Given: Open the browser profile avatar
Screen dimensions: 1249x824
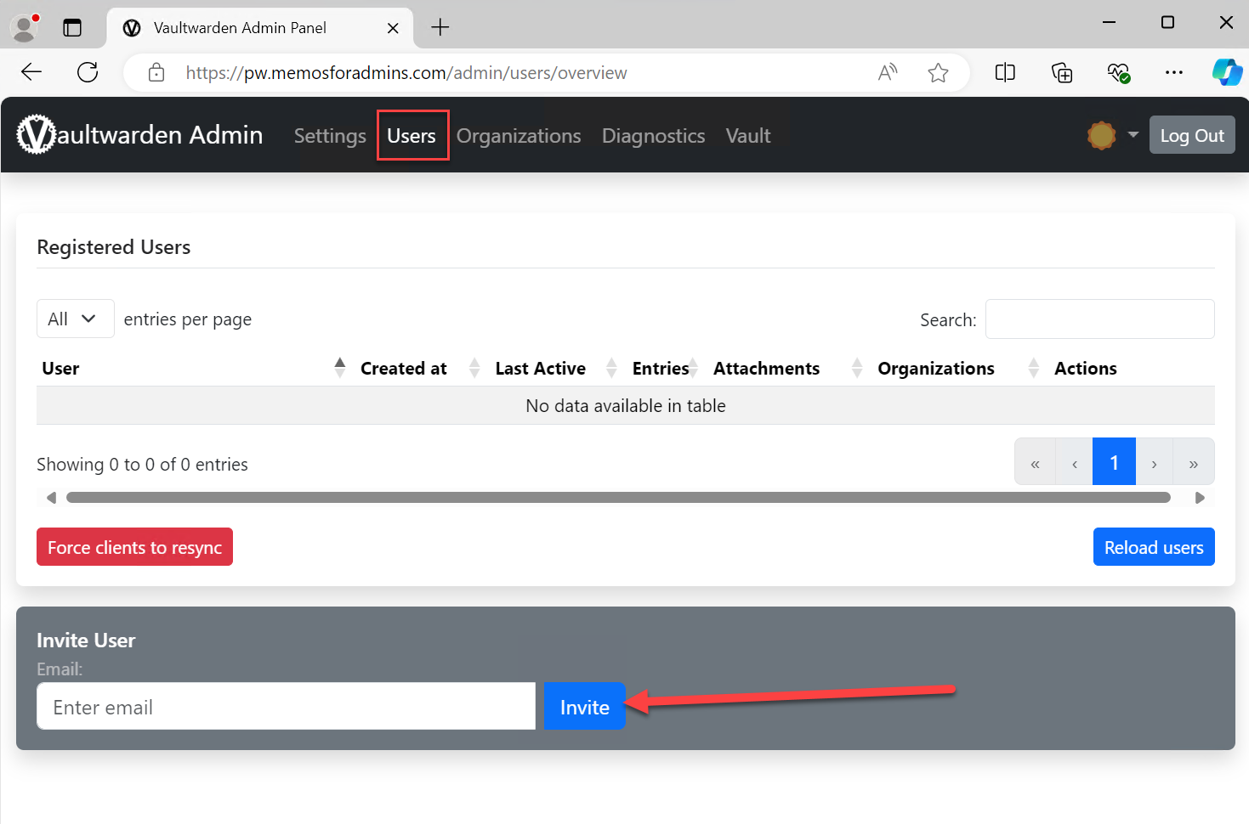Looking at the screenshot, I should tap(25, 27).
